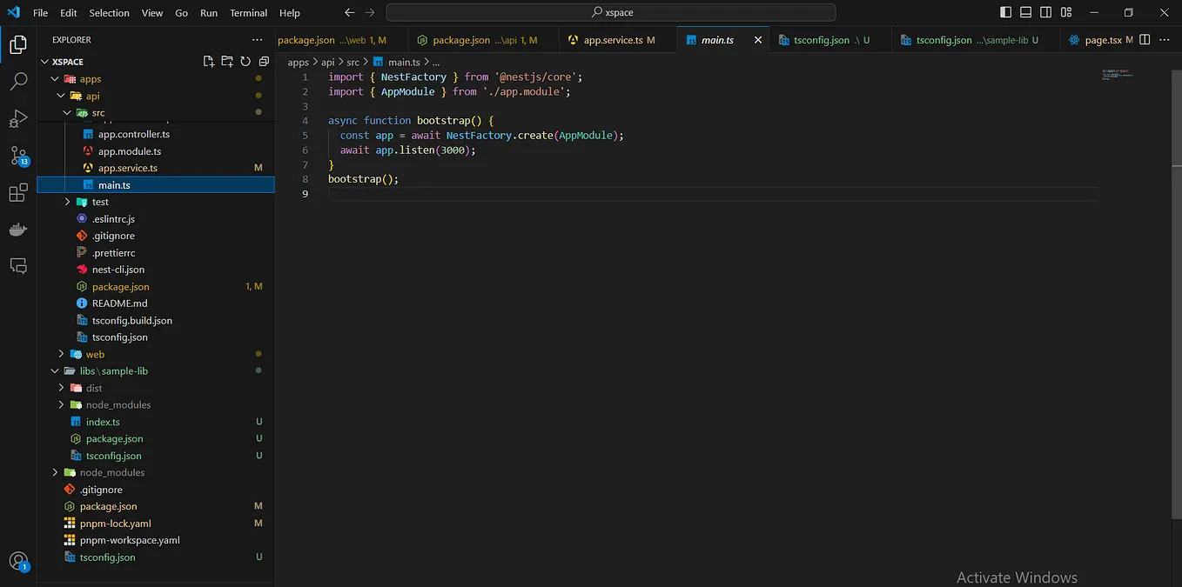Switch to the app.service.ts tab
Screen dimensions: 1182x587
point(617,39)
